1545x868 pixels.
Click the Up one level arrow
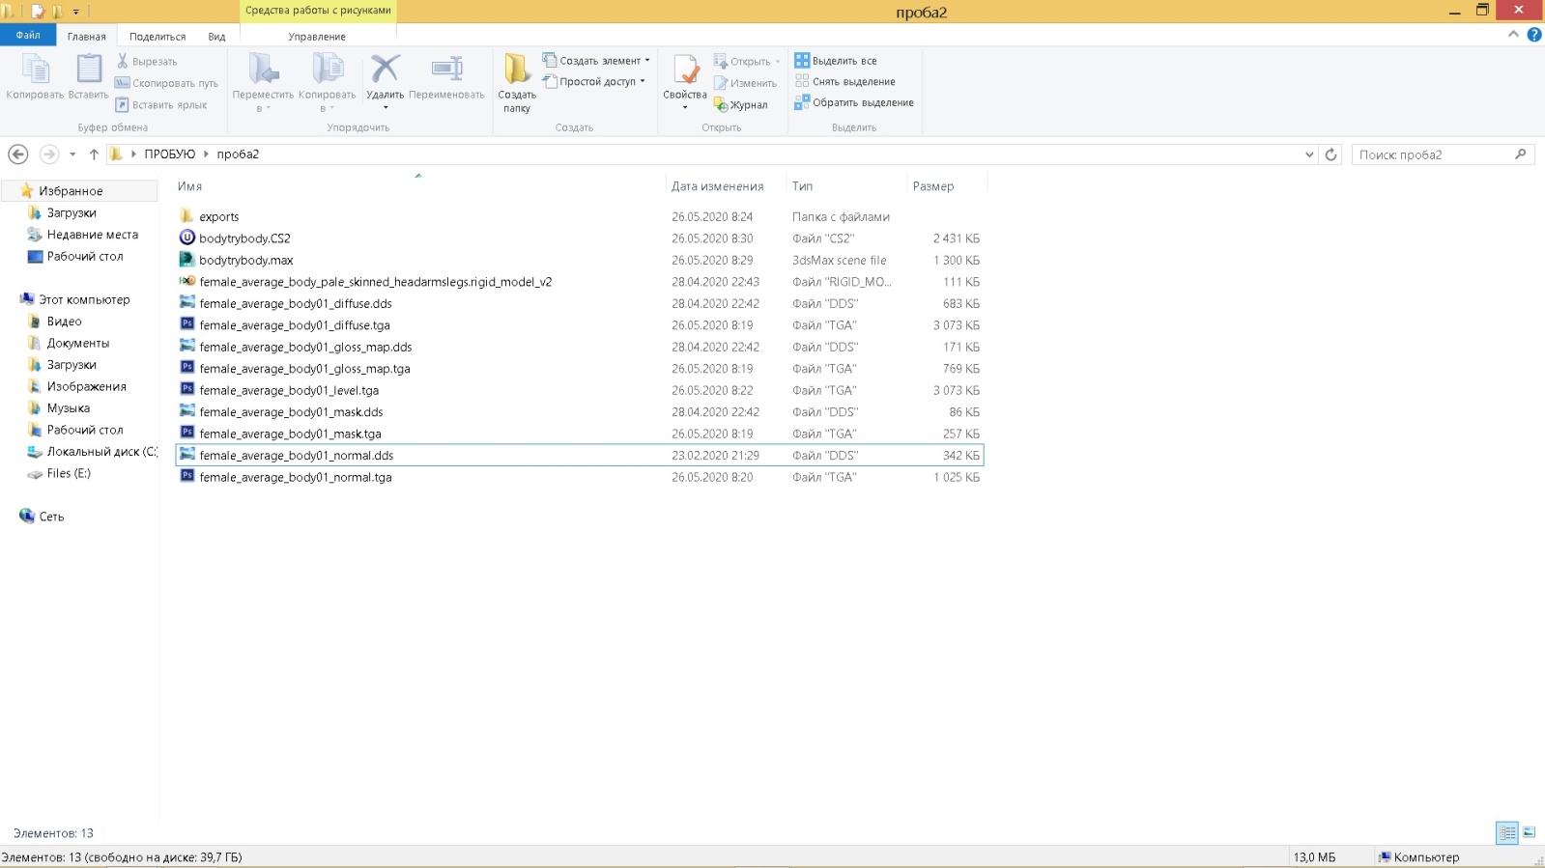click(94, 154)
